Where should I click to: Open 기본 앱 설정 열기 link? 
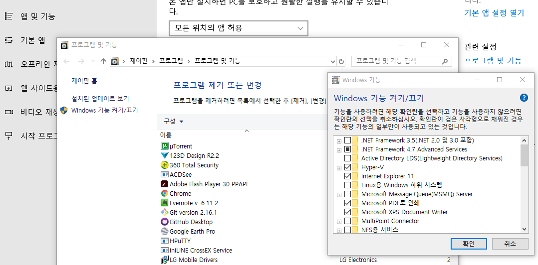tap(494, 13)
